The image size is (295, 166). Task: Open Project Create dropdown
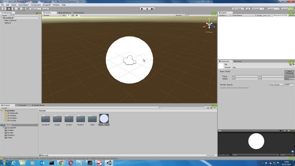[5, 108]
